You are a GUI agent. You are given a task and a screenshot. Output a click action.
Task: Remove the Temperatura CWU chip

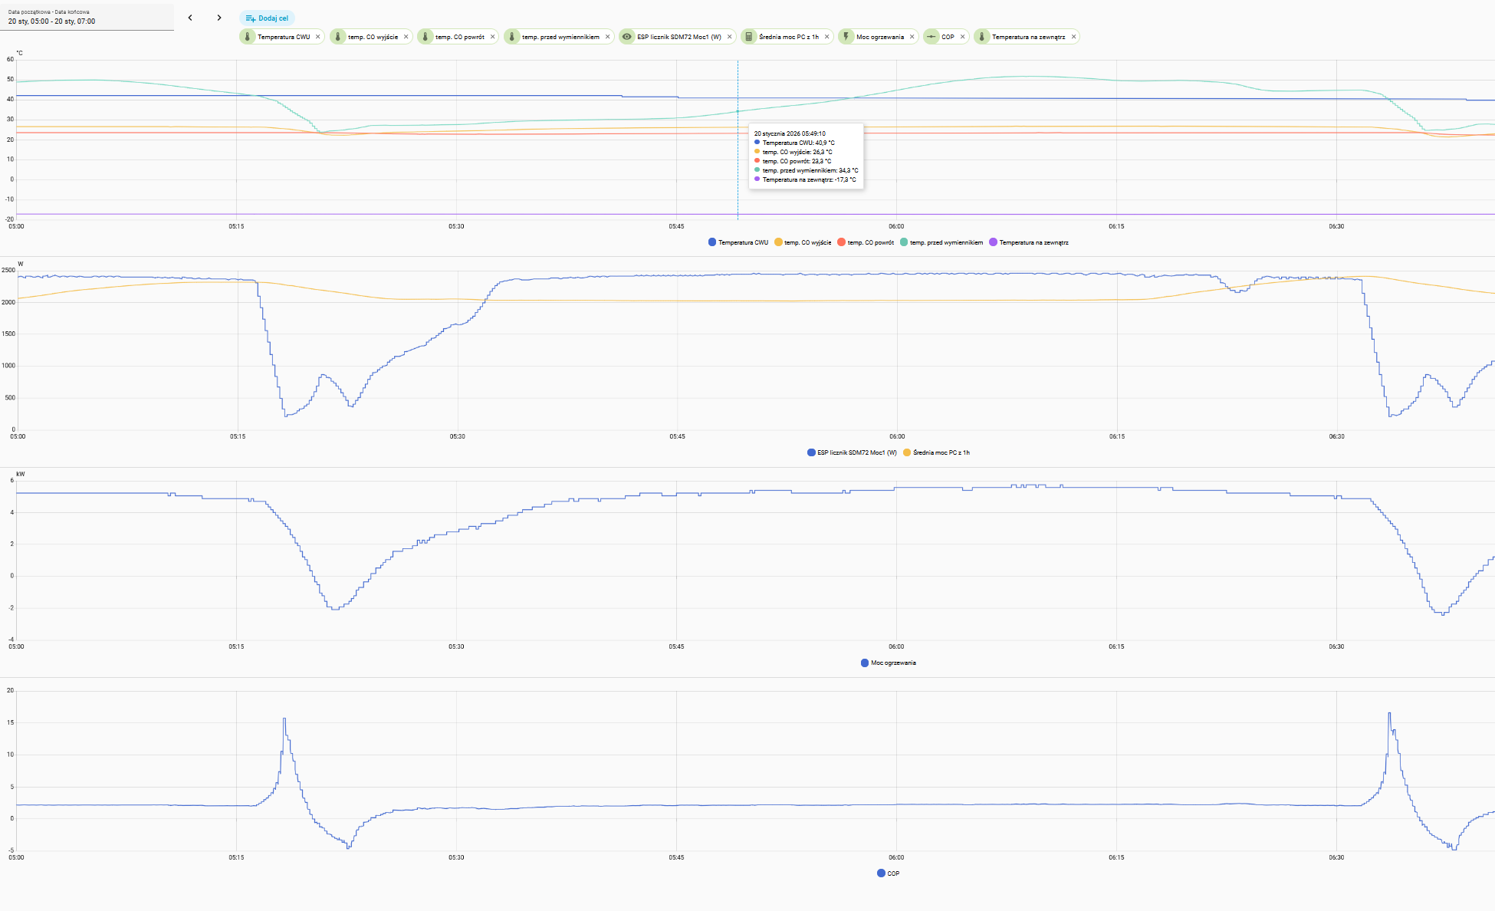click(318, 37)
